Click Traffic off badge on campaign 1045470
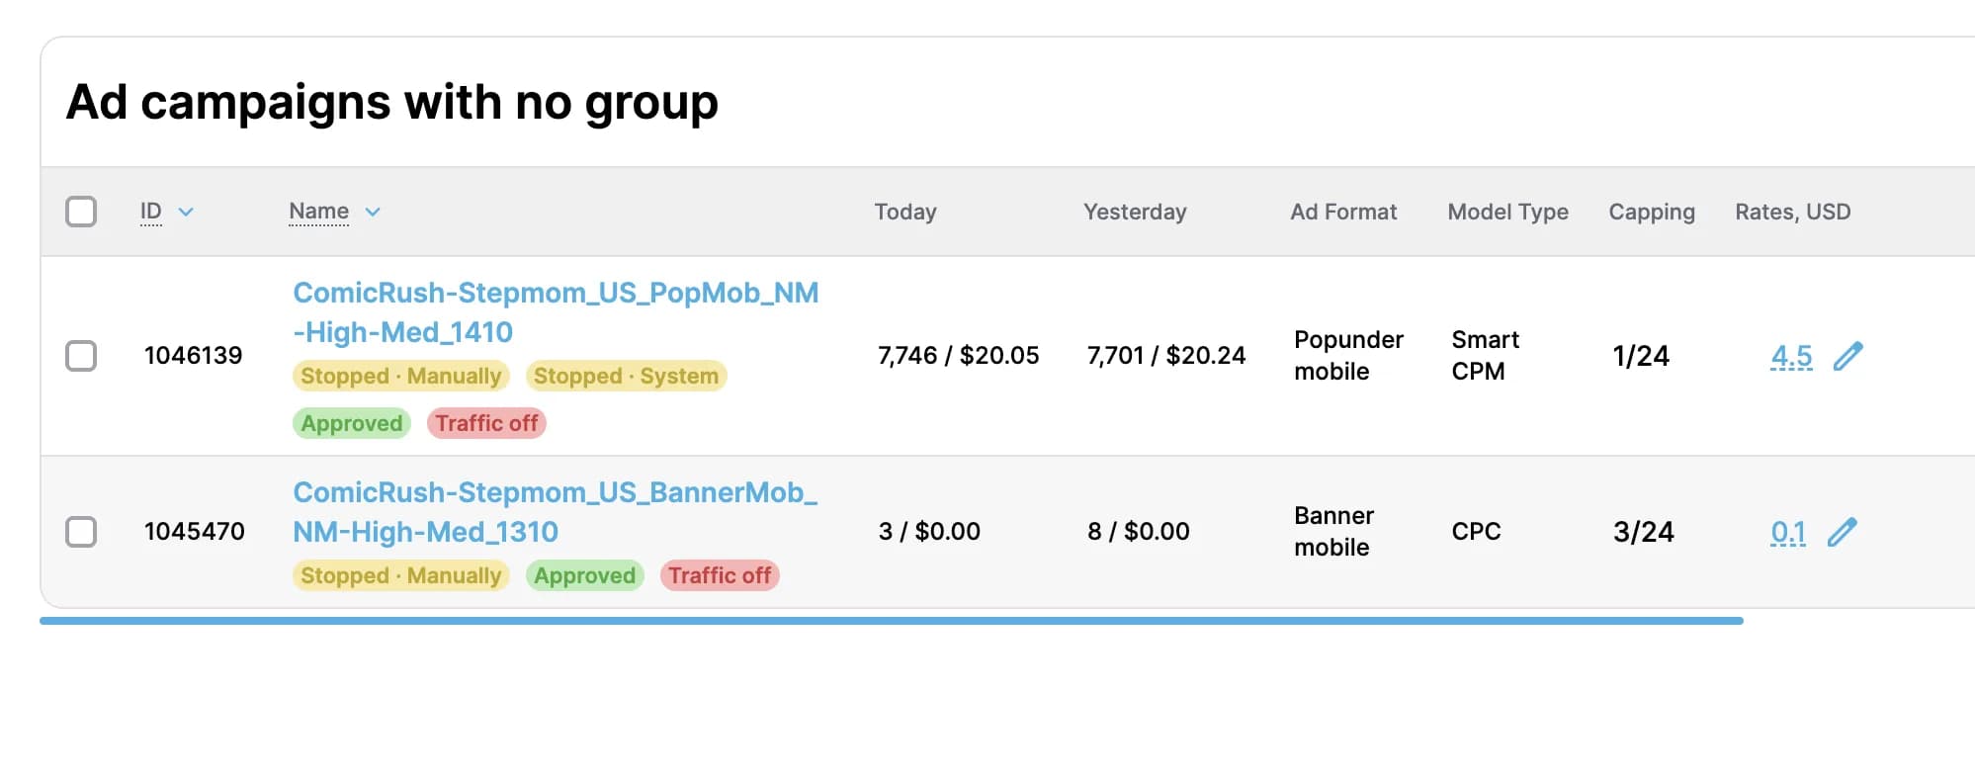1975x779 pixels. coord(720,575)
